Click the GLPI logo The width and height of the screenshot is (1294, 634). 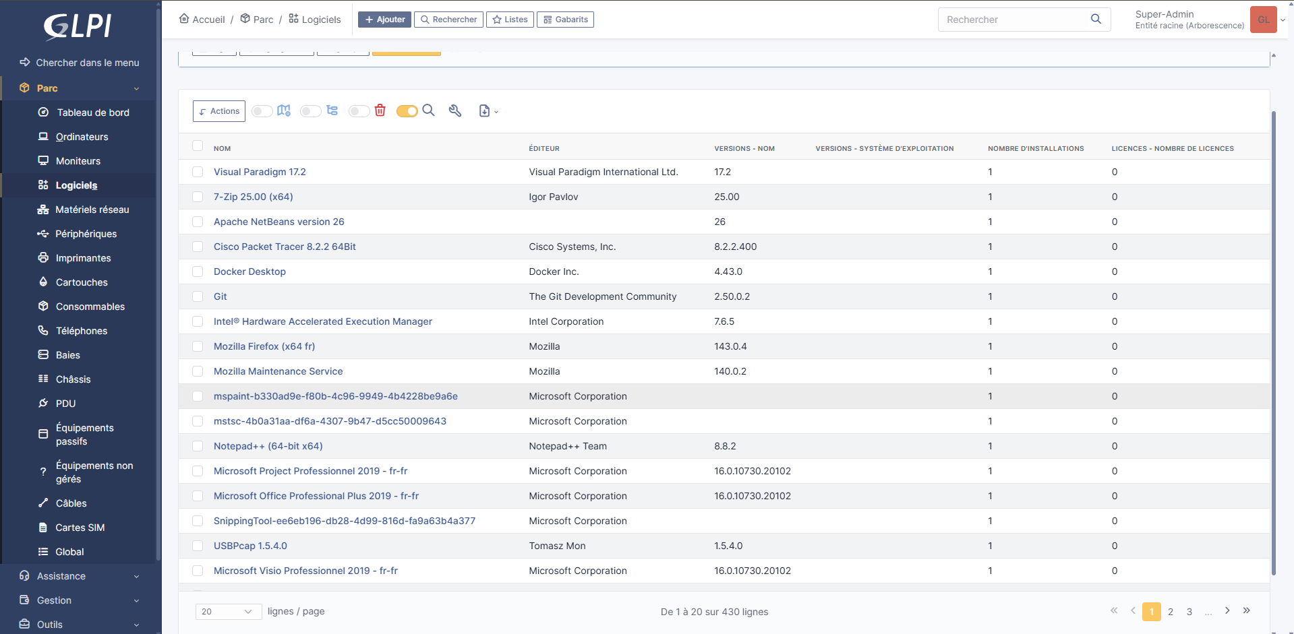pos(78,26)
